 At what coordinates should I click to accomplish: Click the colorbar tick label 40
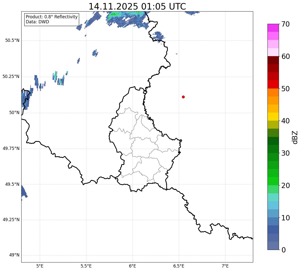click(x=285, y=121)
